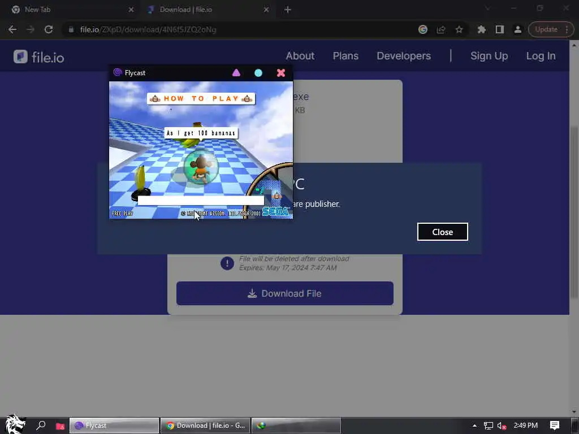Click the Flycast swirl logo in title bar

coord(118,72)
